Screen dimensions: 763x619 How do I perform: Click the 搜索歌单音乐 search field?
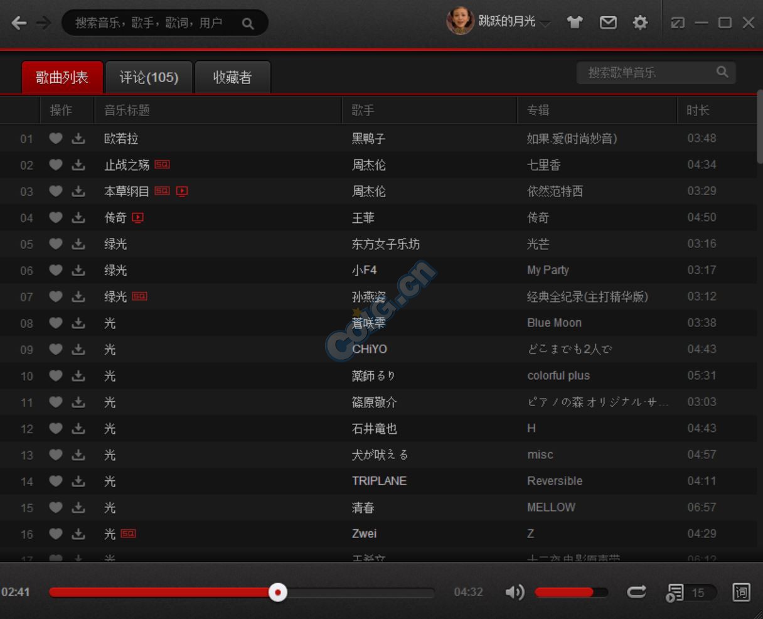pos(646,72)
